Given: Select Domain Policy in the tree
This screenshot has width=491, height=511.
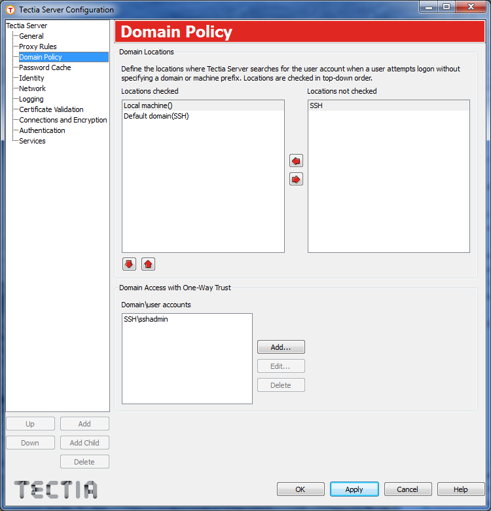Looking at the screenshot, I should (64, 57).
